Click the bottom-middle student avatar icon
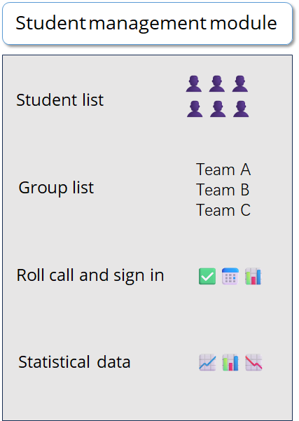 pos(218,109)
